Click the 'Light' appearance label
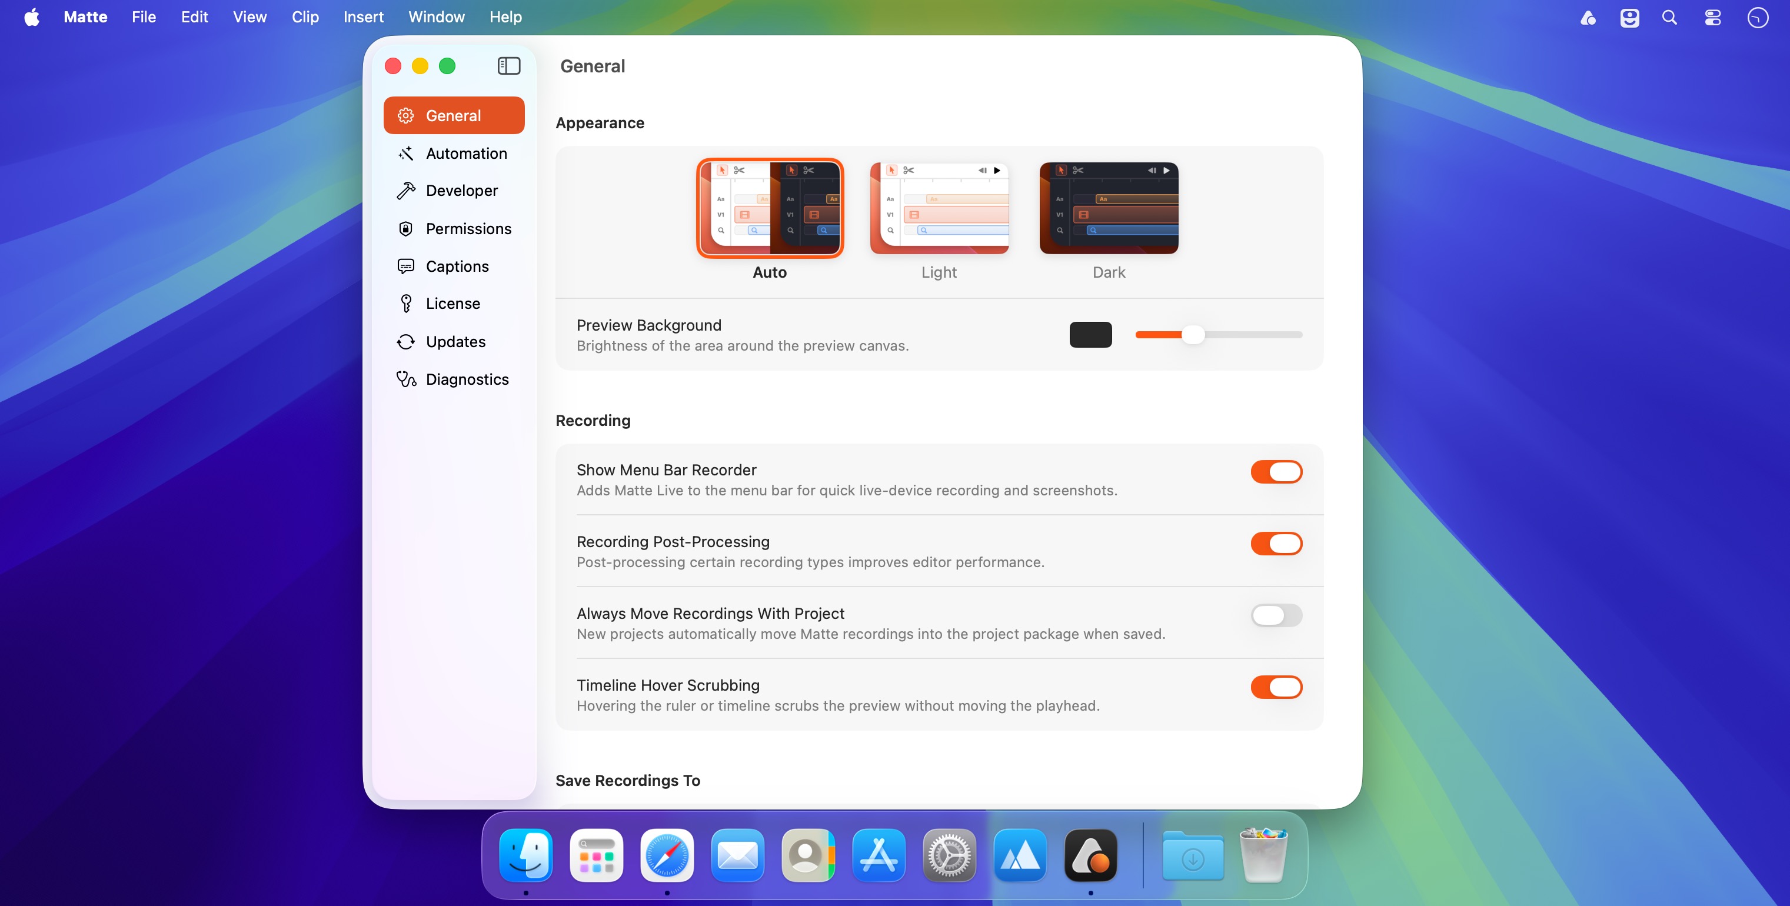Viewport: 1790px width, 906px height. click(939, 272)
